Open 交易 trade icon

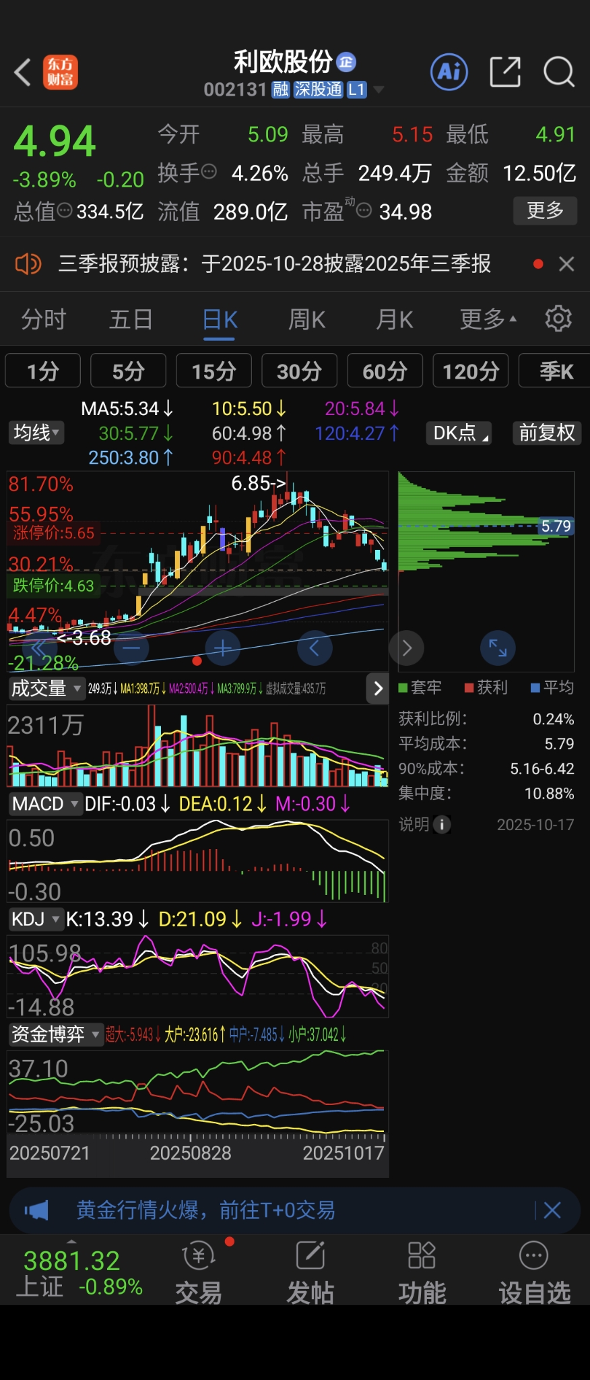[x=199, y=1272]
